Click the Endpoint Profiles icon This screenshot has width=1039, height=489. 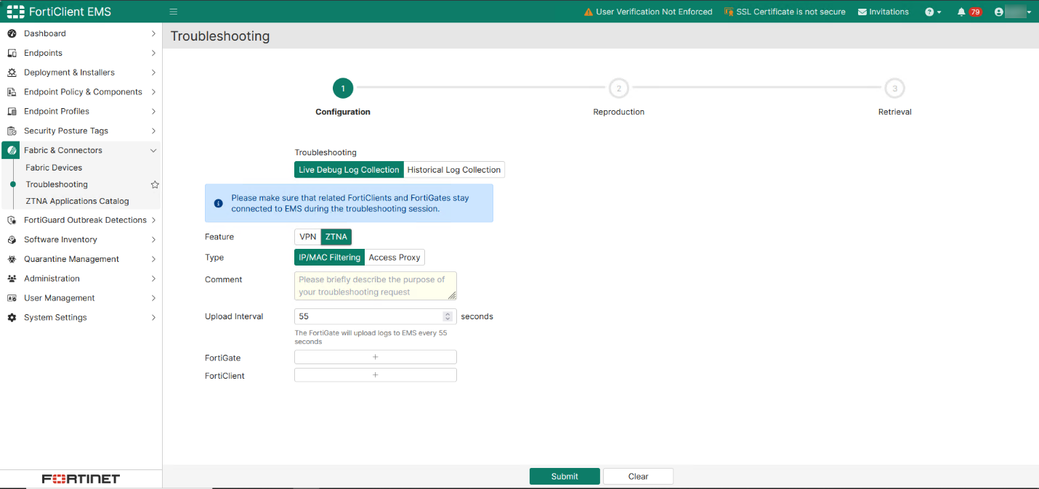click(x=12, y=112)
